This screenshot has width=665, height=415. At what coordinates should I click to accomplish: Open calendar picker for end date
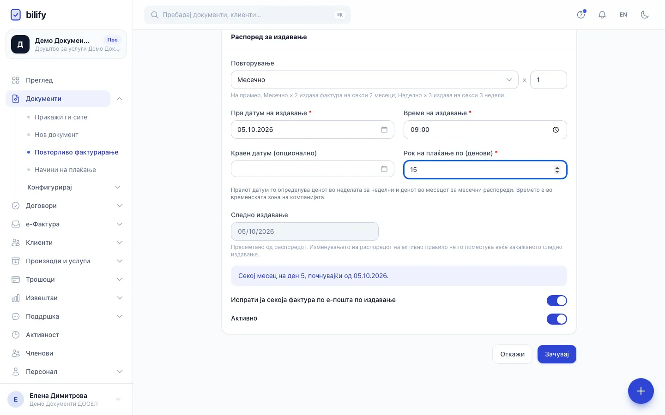[x=384, y=169]
